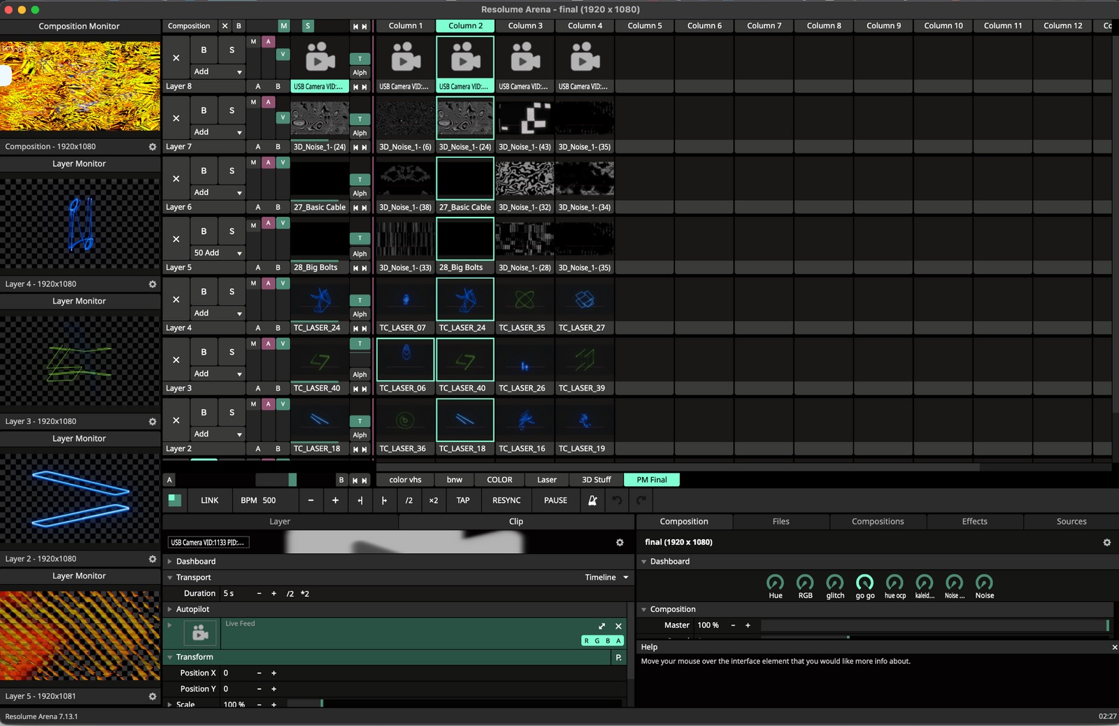Toggle Layer 8 transition T button
1119x726 pixels.
(x=359, y=59)
